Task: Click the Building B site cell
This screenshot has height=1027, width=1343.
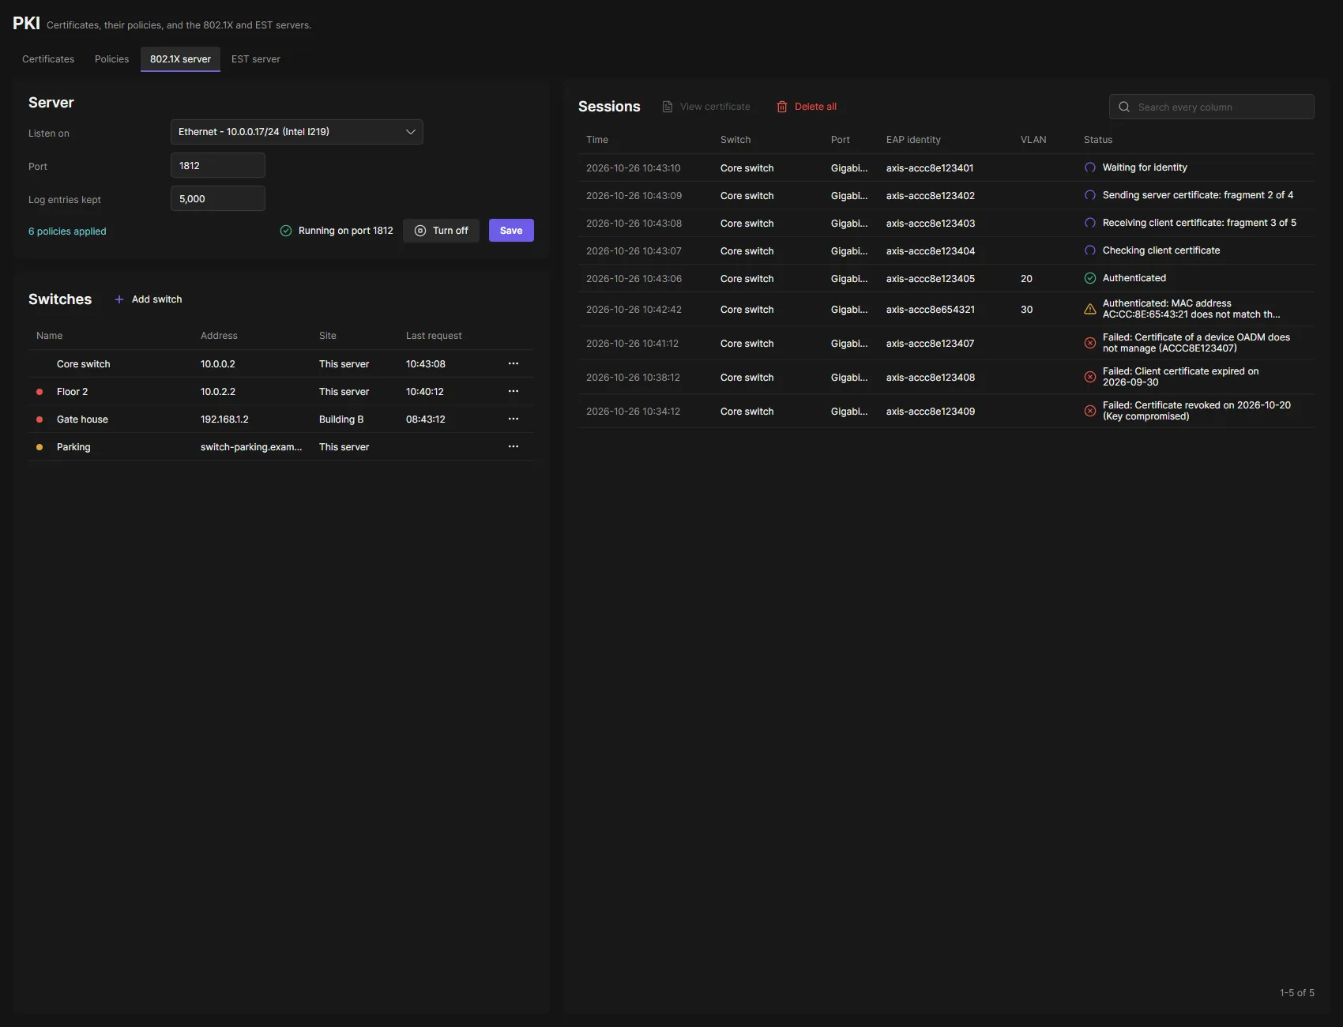Action: (341, 419)
